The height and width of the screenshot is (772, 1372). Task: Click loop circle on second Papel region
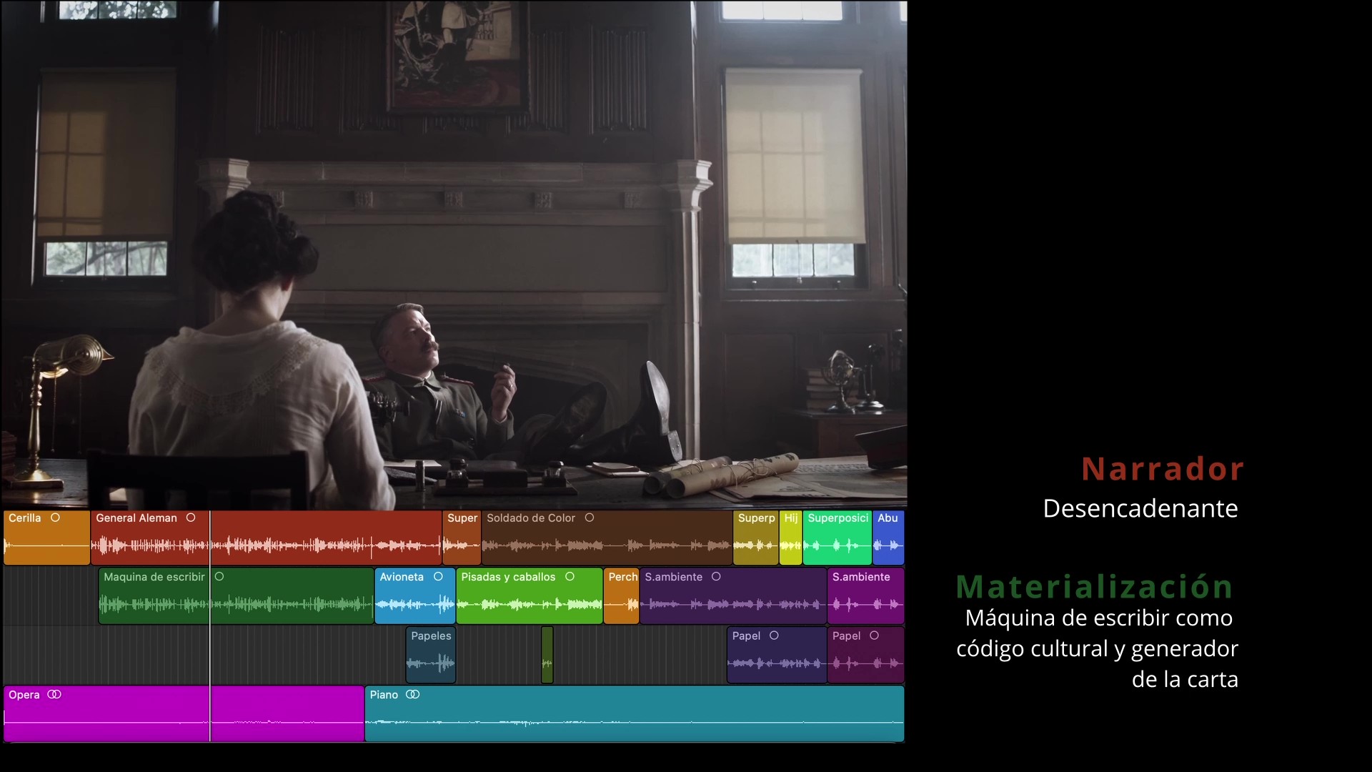point(874,635)
